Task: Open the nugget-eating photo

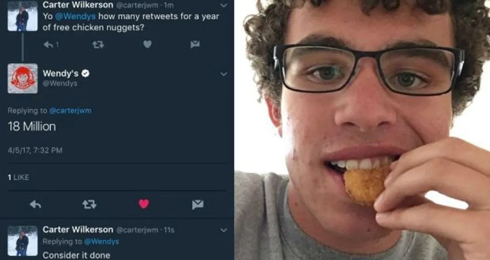Action: (362, 130)
